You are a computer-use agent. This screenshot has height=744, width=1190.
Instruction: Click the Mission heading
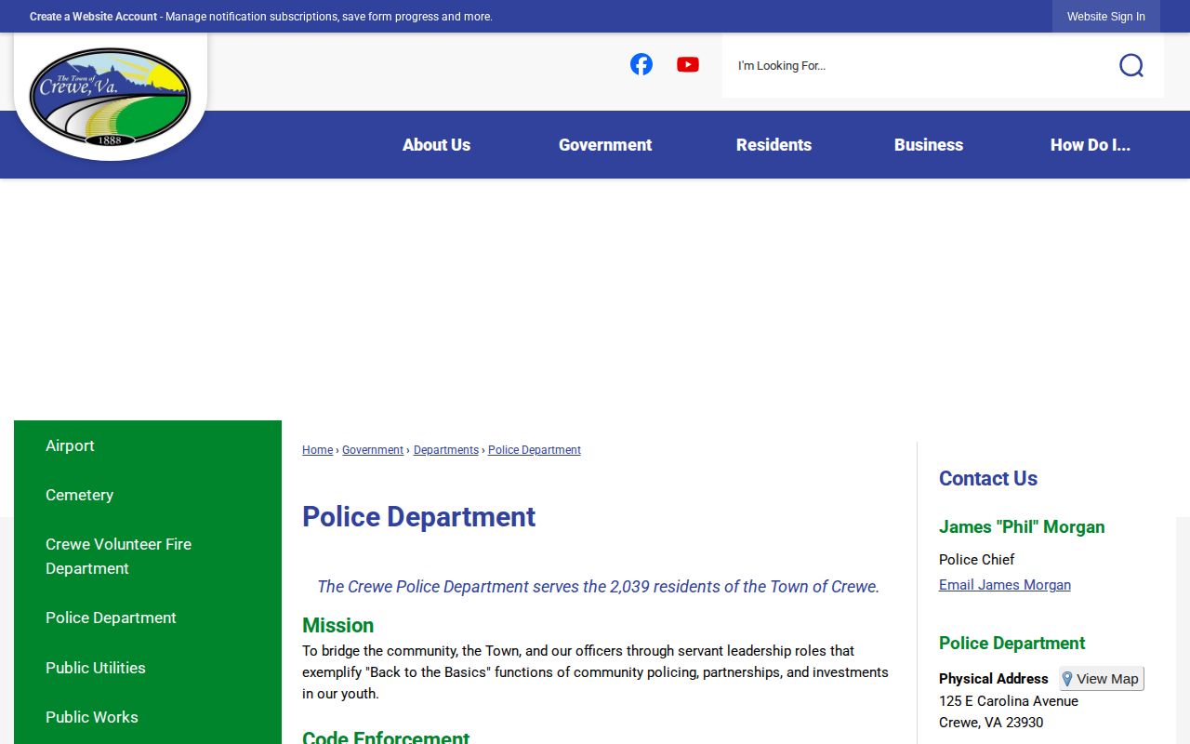click(x=337, y=626)
